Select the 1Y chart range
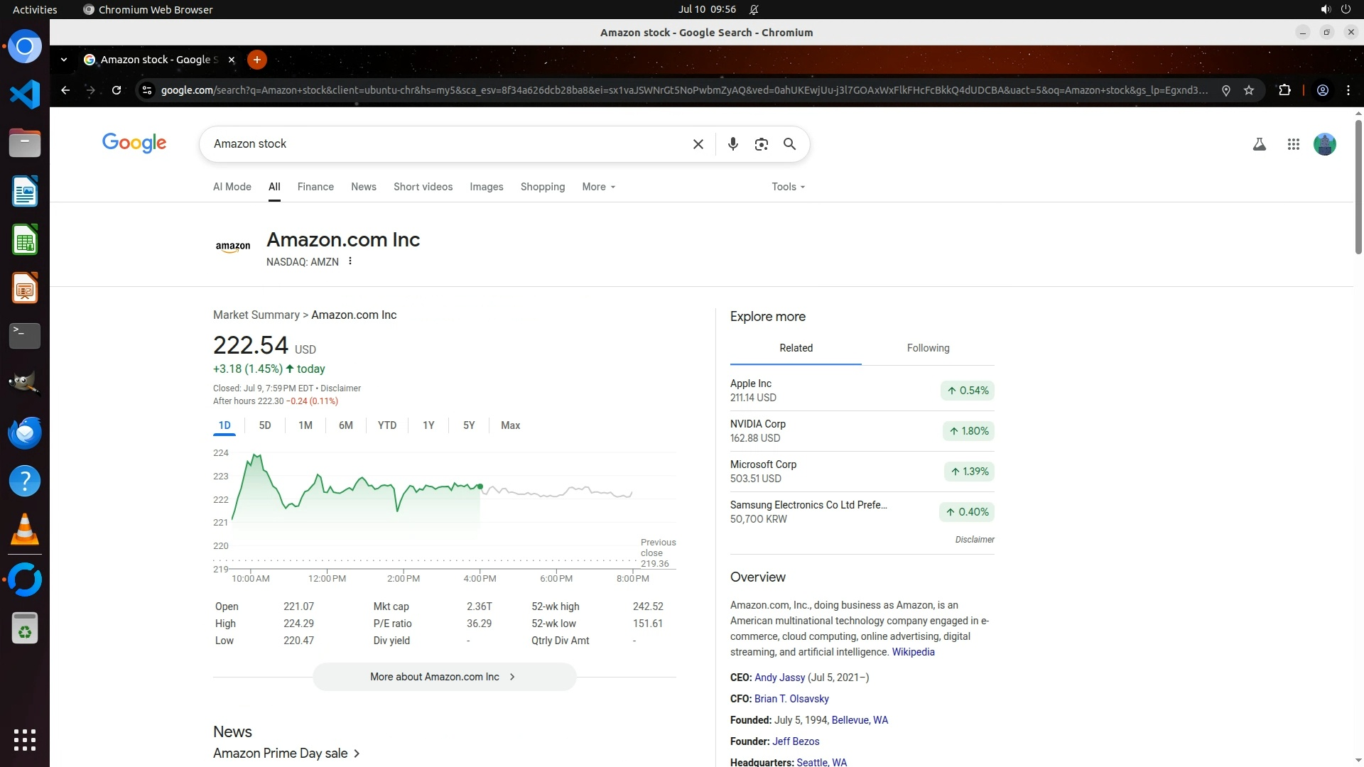 (x=428, y=425)
